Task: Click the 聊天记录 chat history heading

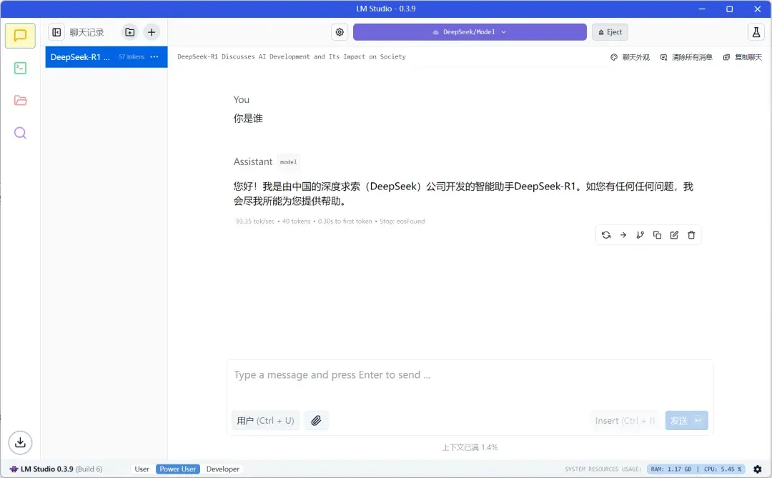Action: 86,32
